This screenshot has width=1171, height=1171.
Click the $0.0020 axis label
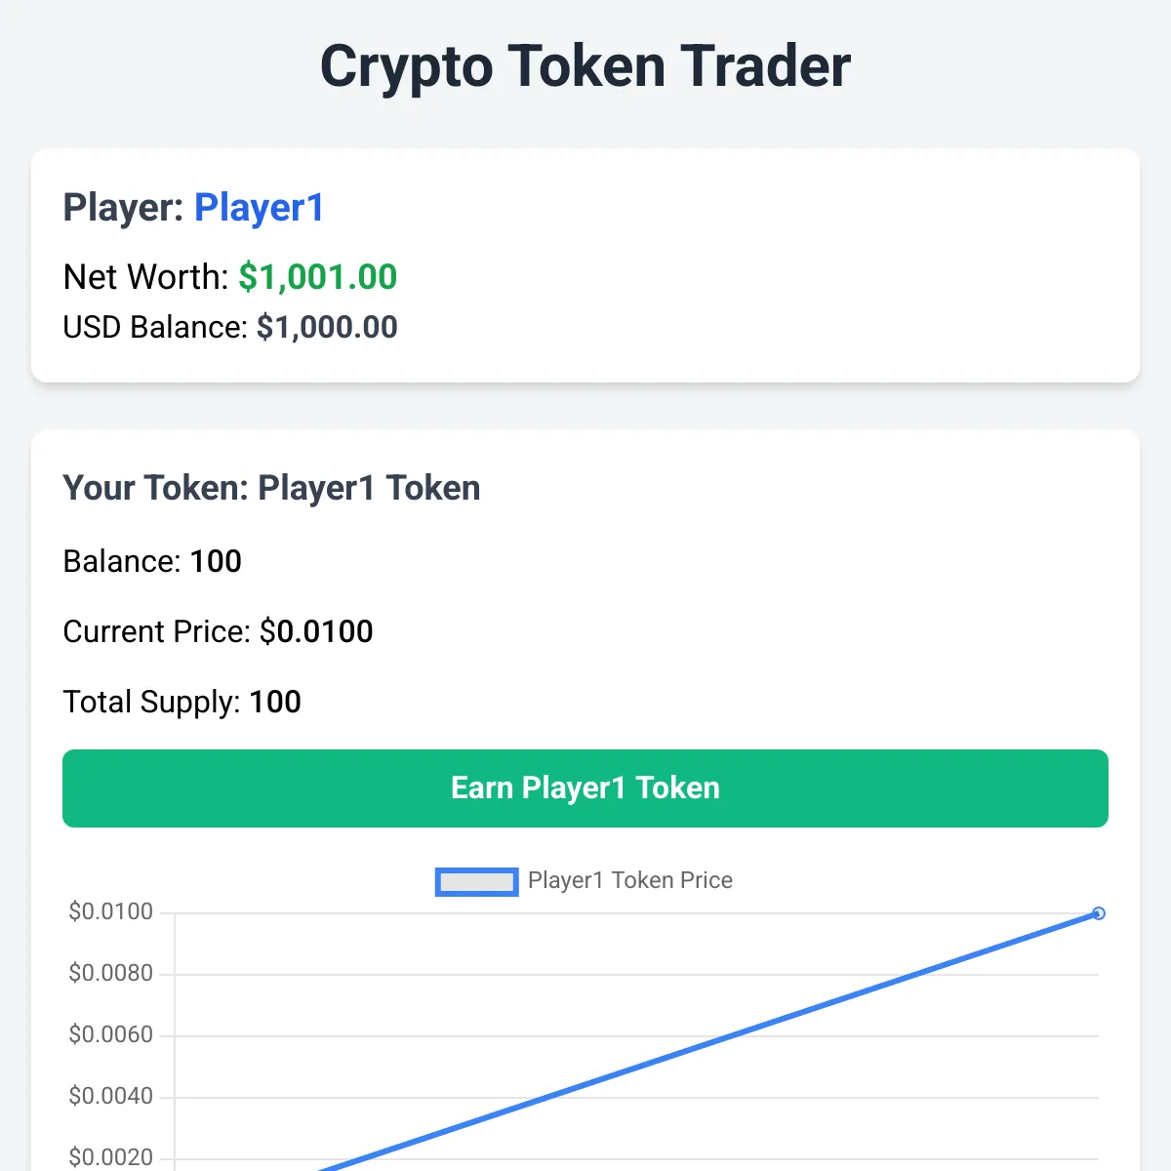(x=111, y=1157)
